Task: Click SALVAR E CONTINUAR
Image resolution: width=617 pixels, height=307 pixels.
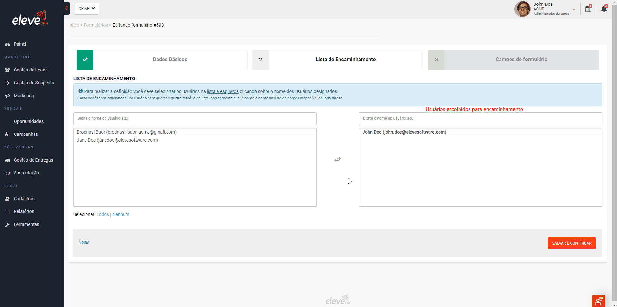Action: point(571,243)
